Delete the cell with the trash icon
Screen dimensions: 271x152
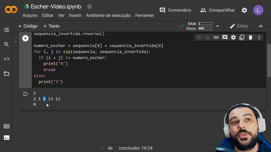[250, 38]
